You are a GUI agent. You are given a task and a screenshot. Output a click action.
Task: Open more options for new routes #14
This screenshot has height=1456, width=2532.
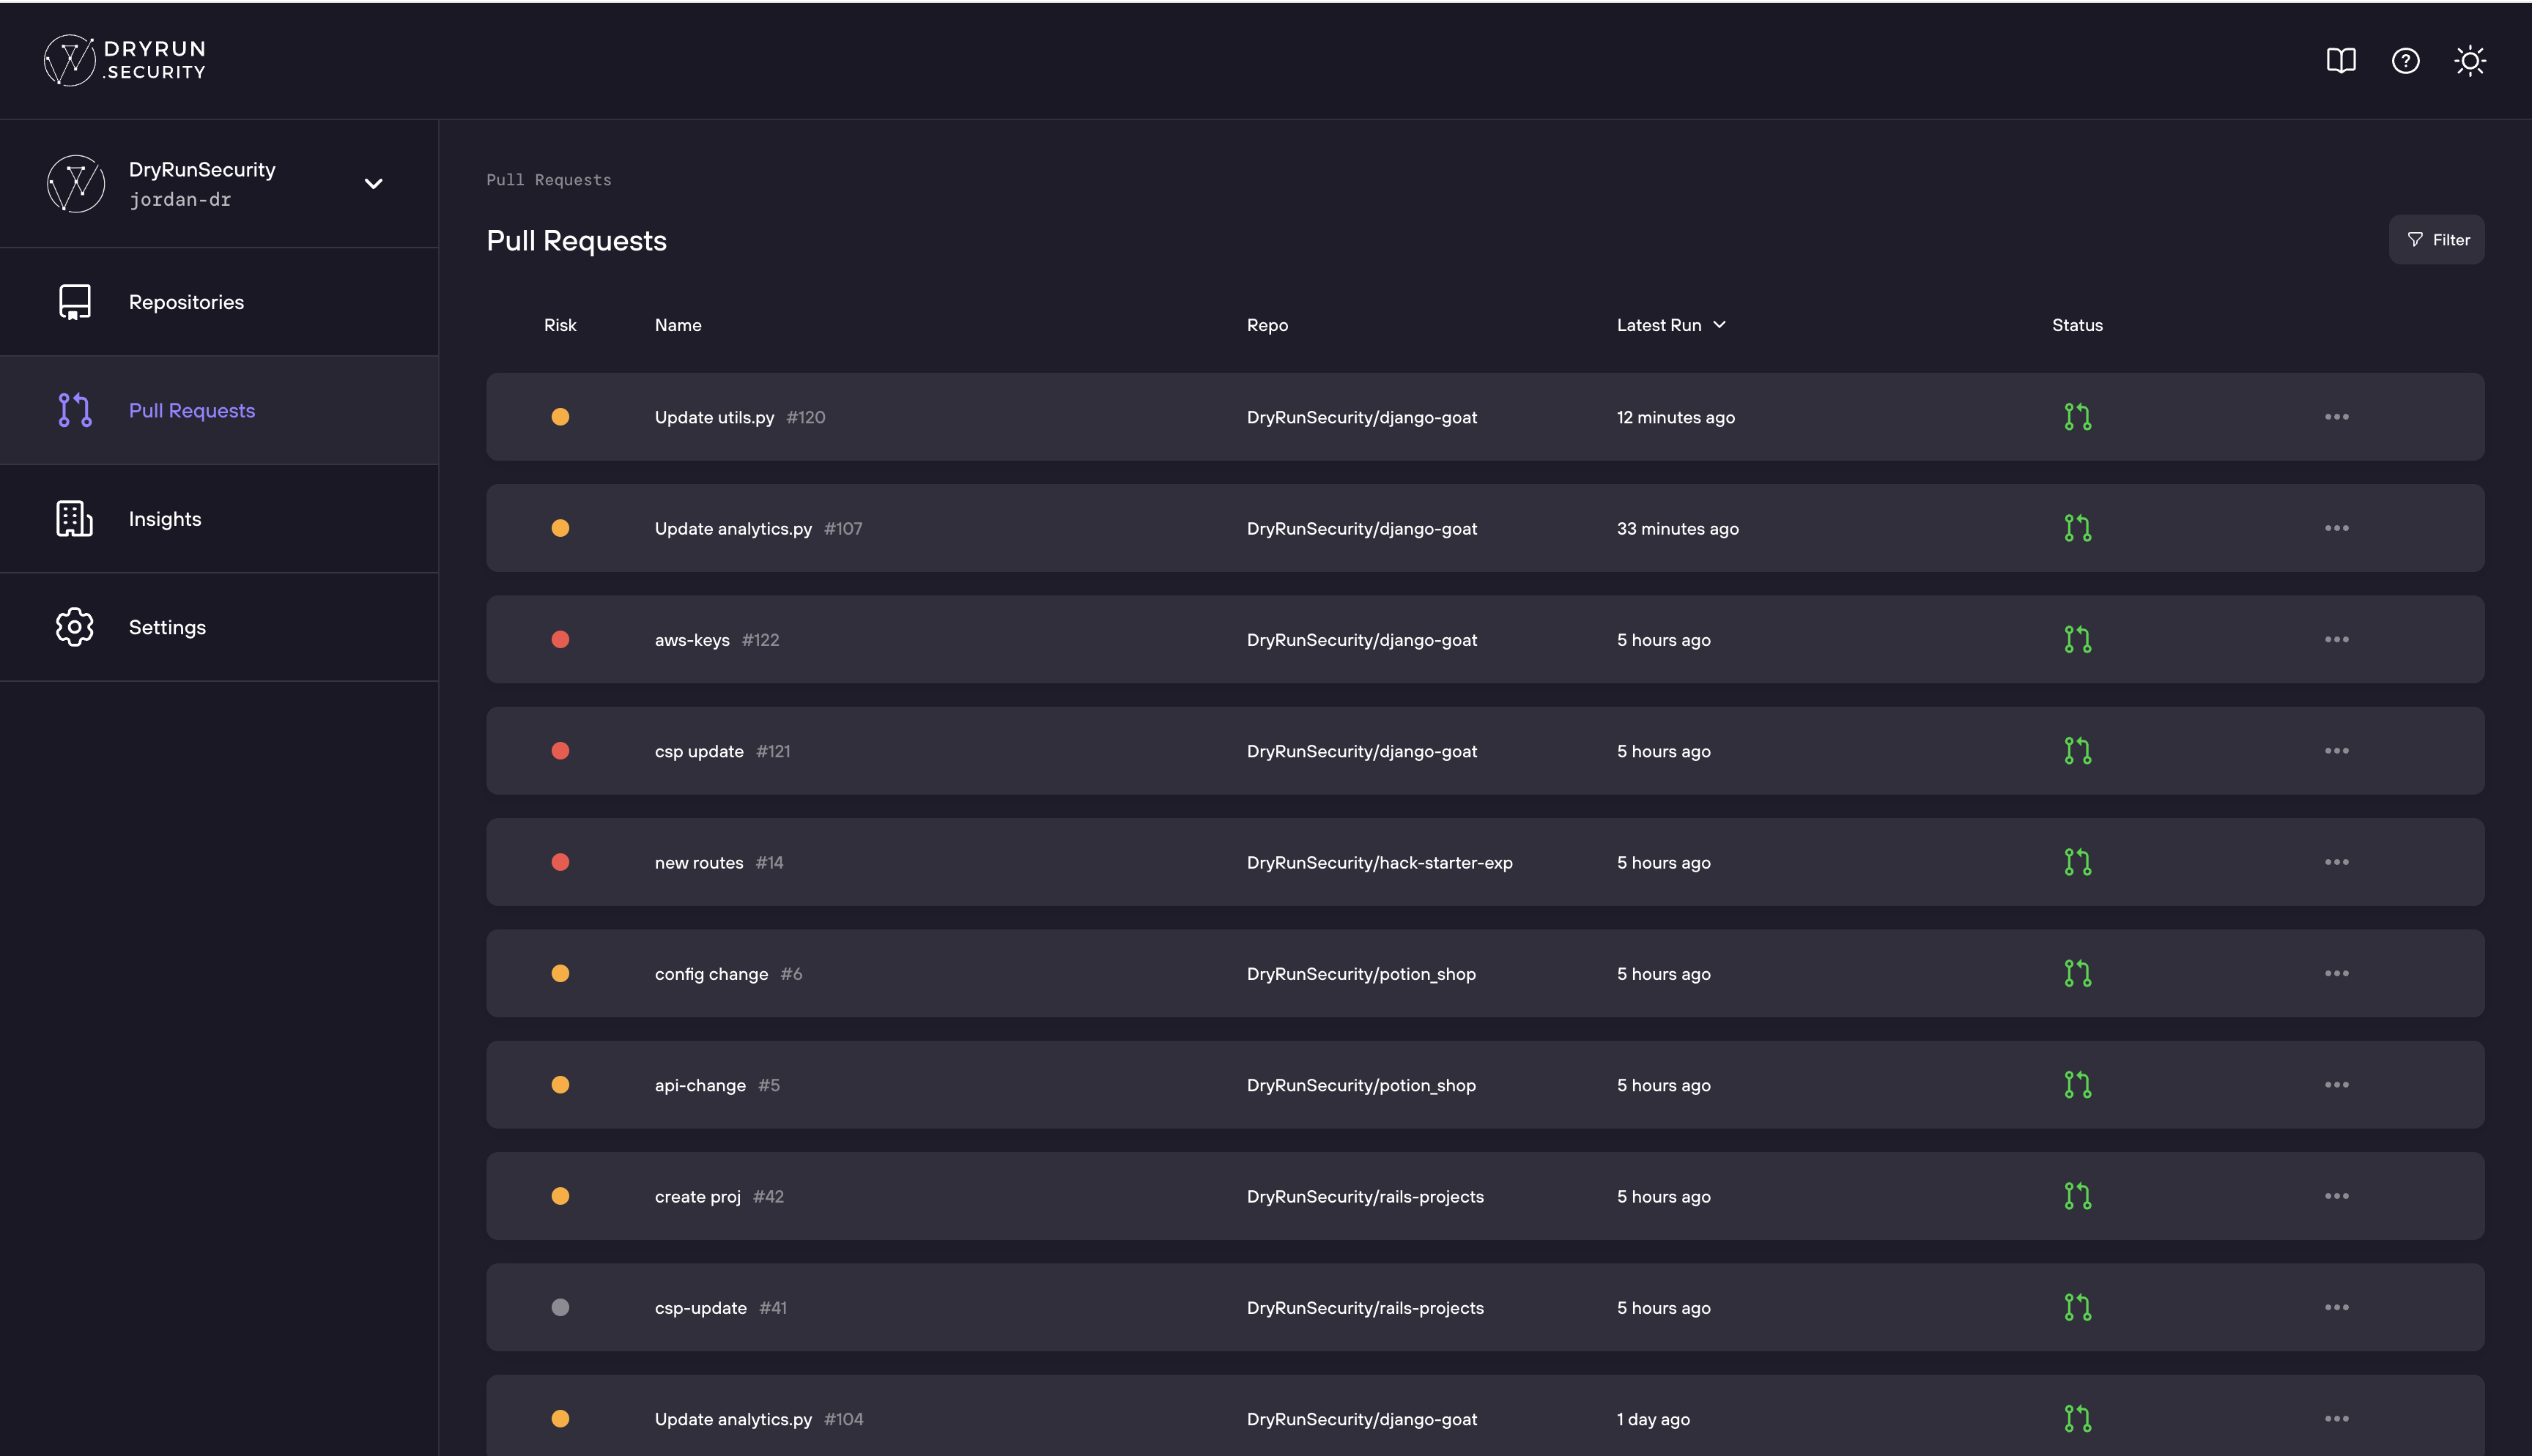pos(2337,862)
